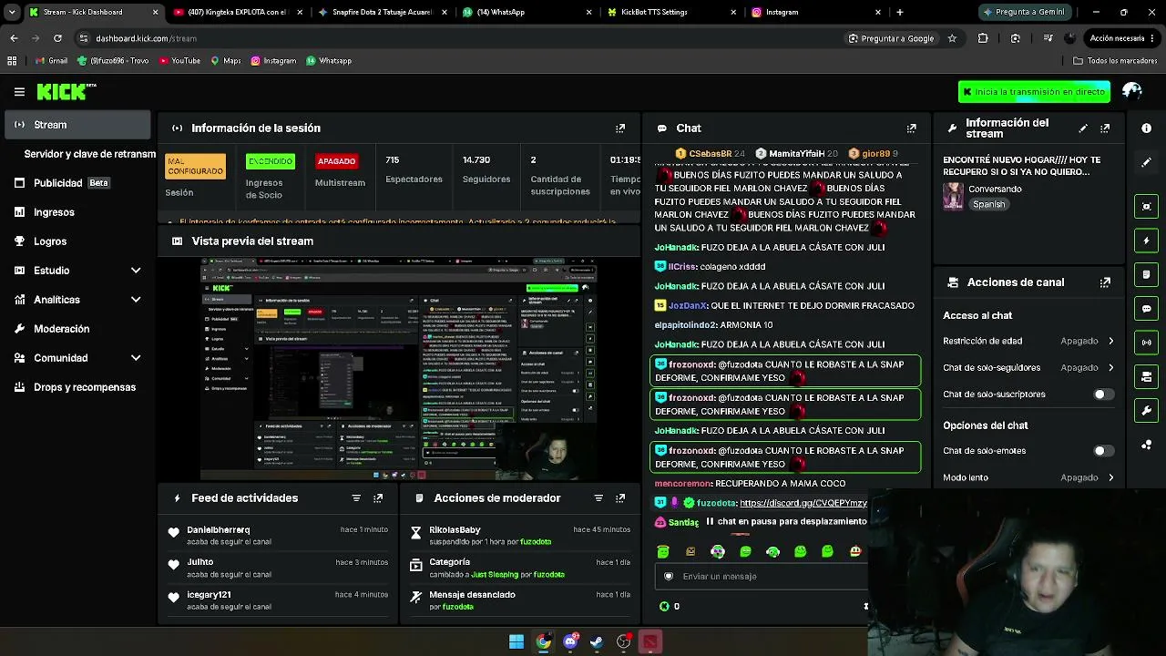This screenshot has width=1166, height=656.
Task: Toggle the lightning activity widget in right rail
Action: [x=1147, y=241]
